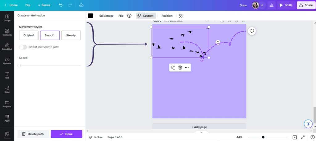Open more options for selected element
The image size is (316, 141).
point(187,67)
